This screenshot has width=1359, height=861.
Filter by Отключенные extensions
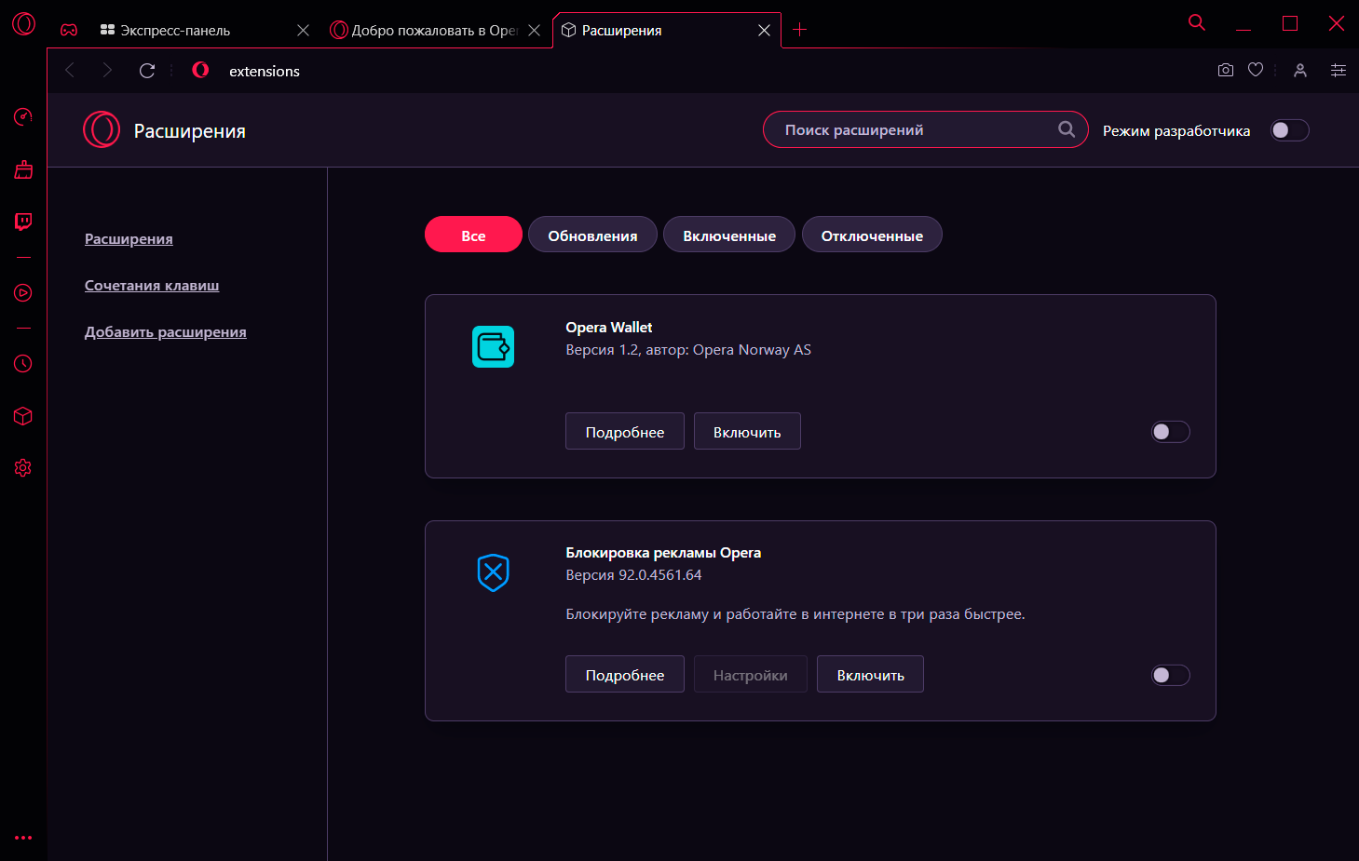coord(872,235)
